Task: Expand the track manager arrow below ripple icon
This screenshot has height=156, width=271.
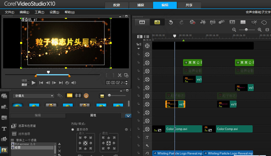Action: pyautogui.click(x=138, y=49)
